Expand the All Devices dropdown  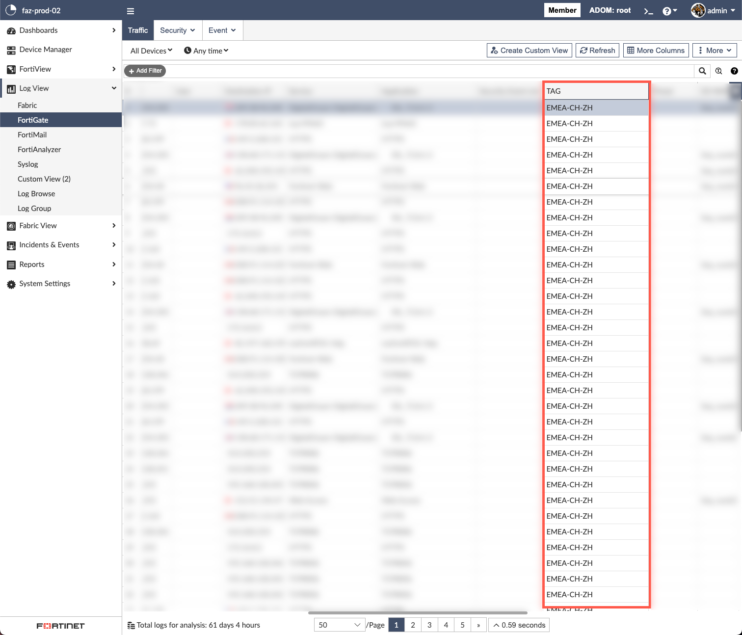[x=151, y=51]
